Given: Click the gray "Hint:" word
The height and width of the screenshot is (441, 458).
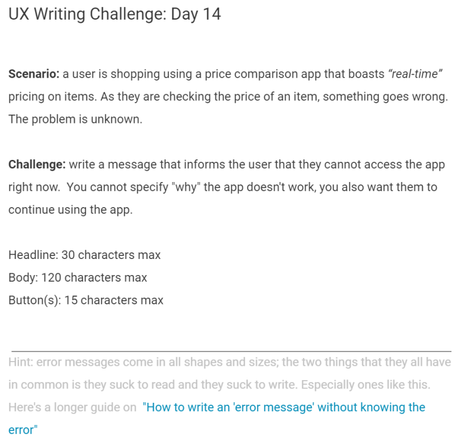Looking at the screenshot, I should pos(20,362).
